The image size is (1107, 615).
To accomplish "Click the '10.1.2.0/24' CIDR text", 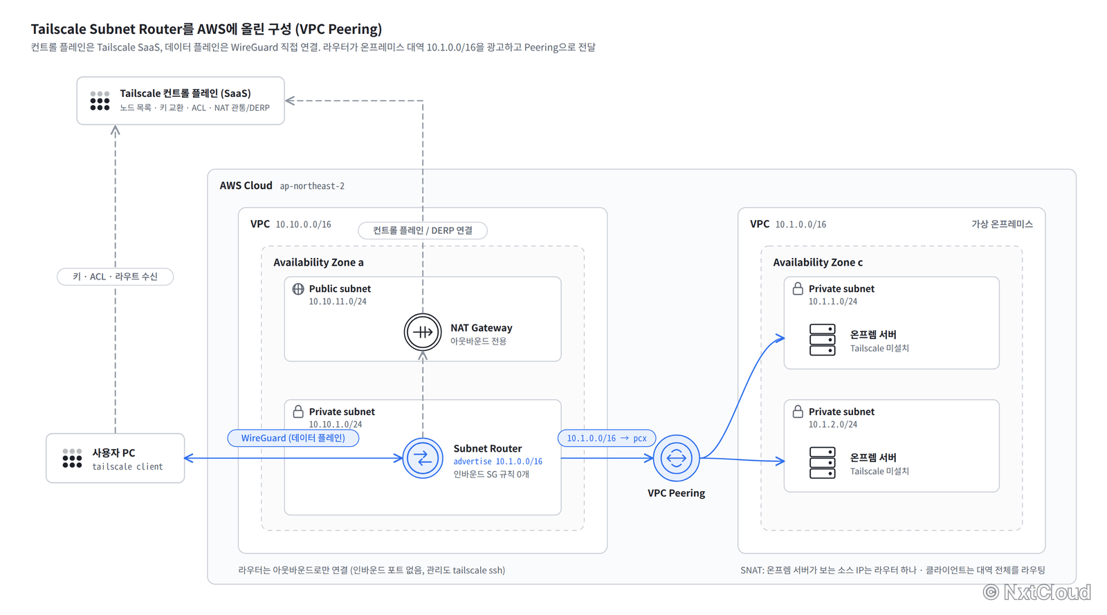I will click(x=833, y=425).
